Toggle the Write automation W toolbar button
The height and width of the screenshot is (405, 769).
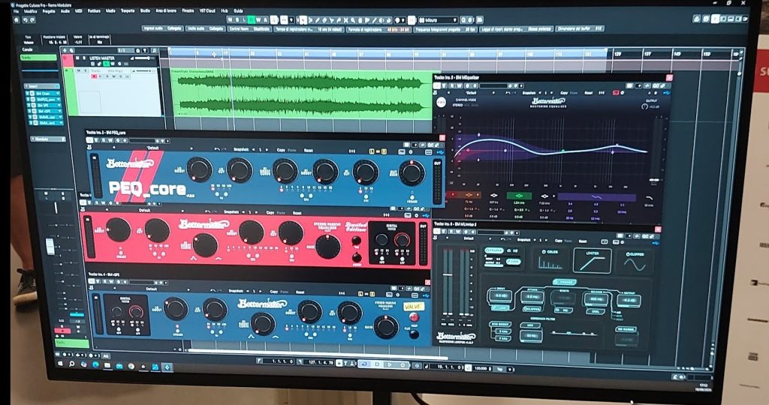tap(258, 19)
